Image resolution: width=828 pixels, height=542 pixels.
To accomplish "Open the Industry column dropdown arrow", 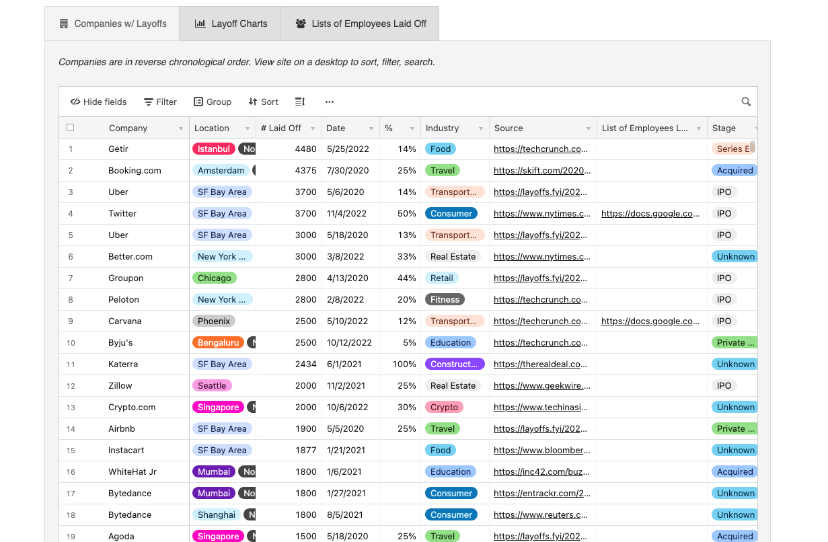I will point(480,128).
